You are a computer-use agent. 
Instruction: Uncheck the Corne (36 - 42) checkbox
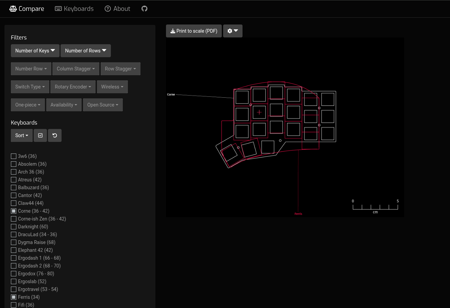click(14, 211)
